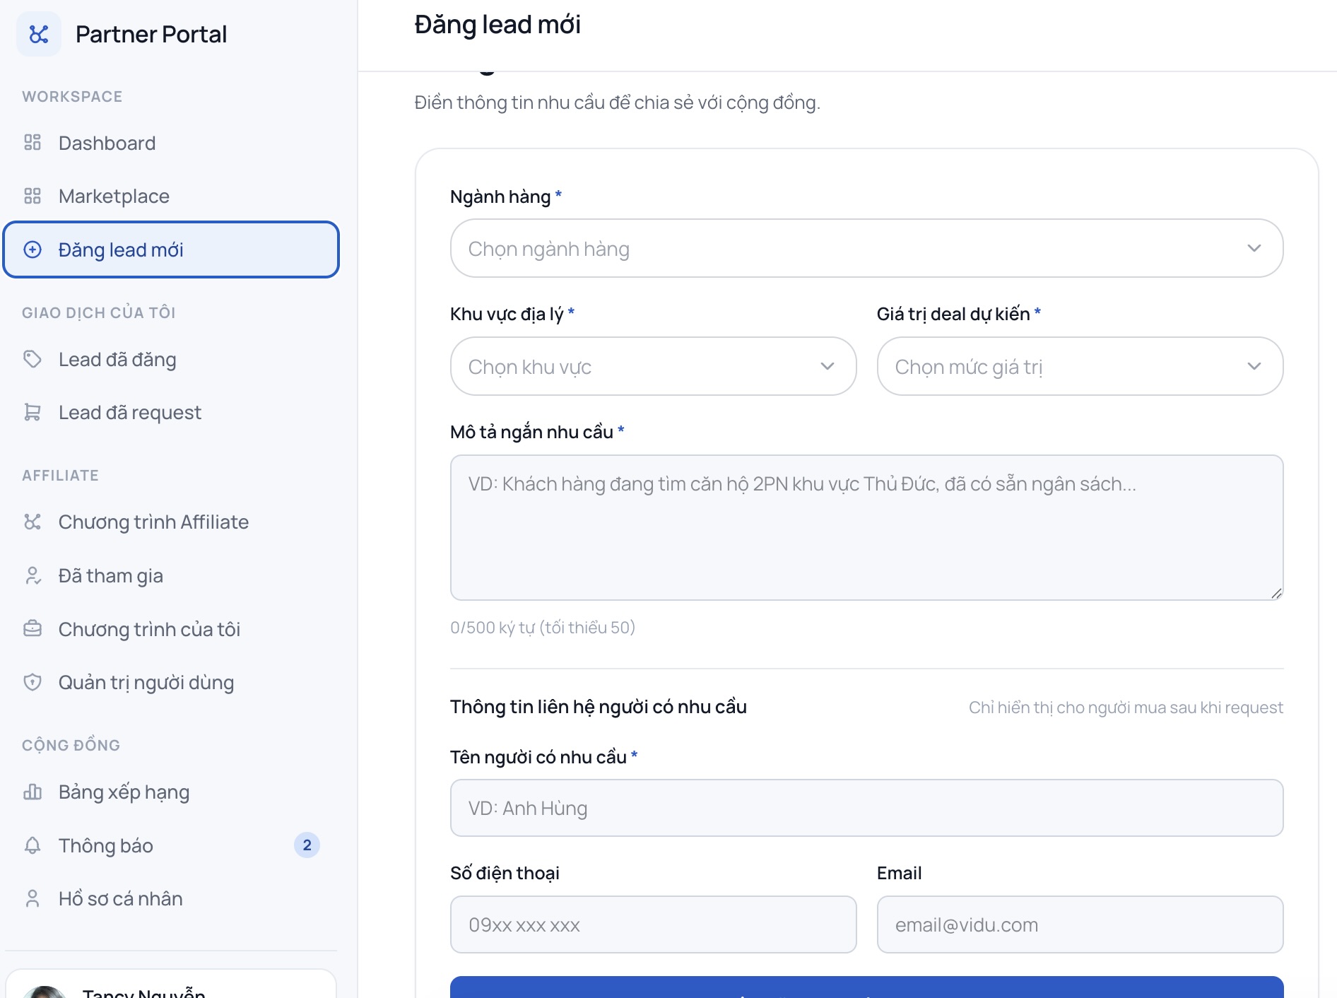Click the person icon beside Hồ sơ cá nhân
This screenshot has width=1337, height=998.
(33, 898)
